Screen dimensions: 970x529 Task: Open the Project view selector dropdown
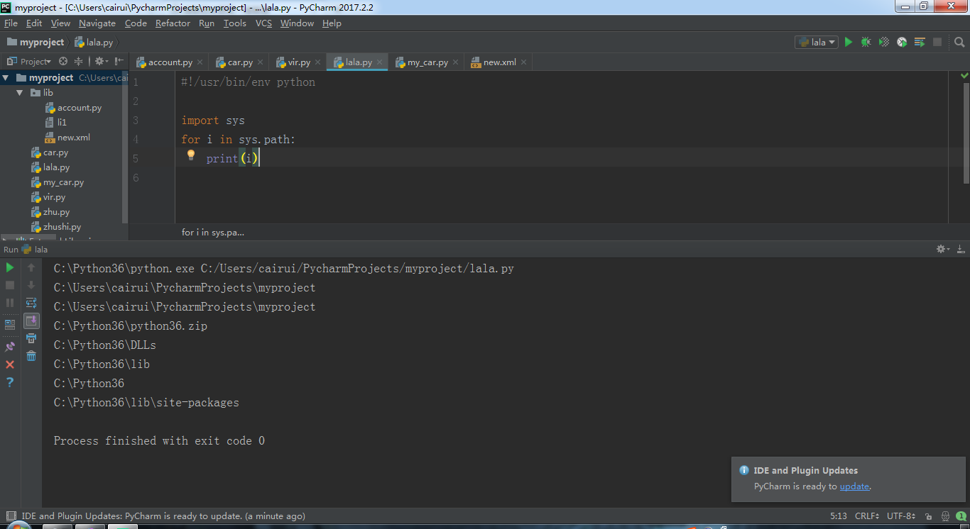click(30, 62)
